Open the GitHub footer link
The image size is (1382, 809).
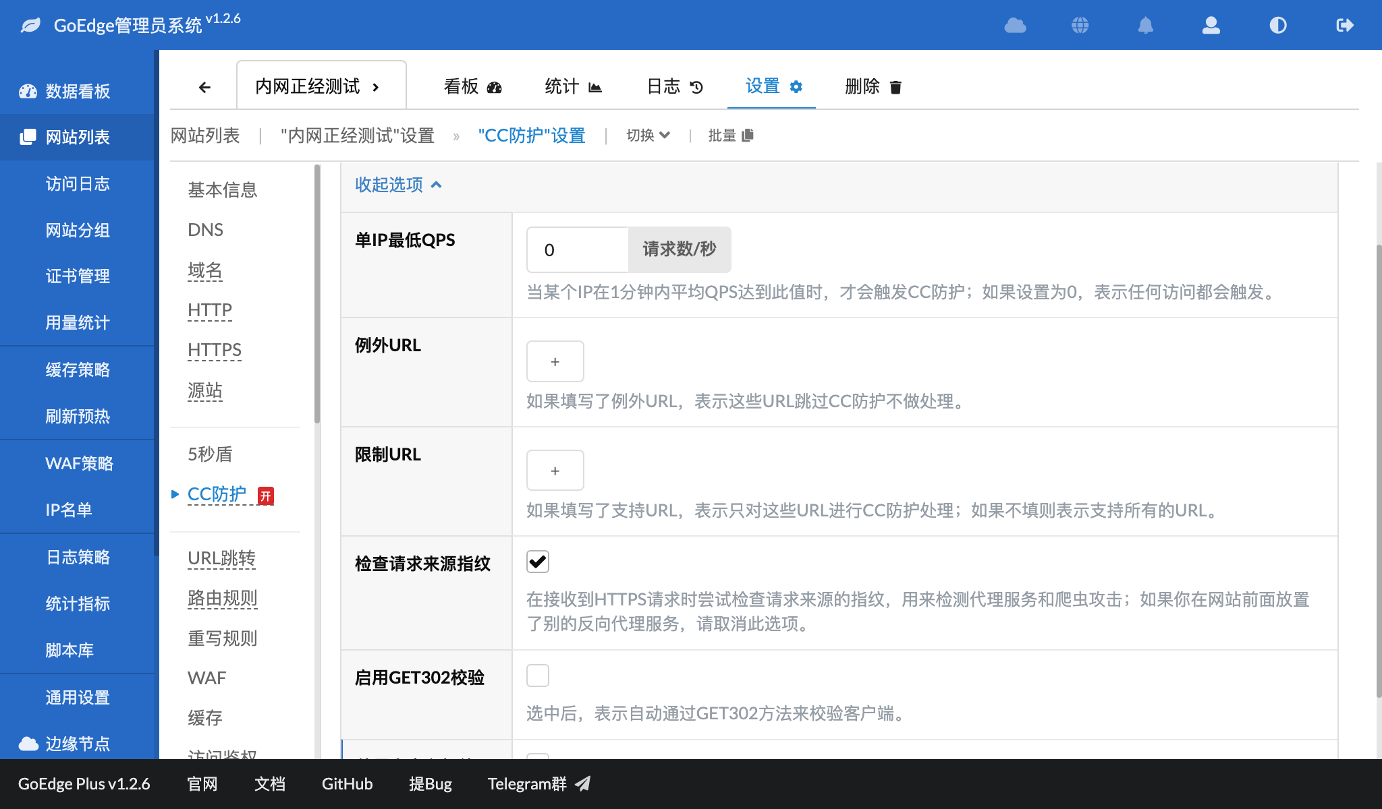(x=347, y=784)
